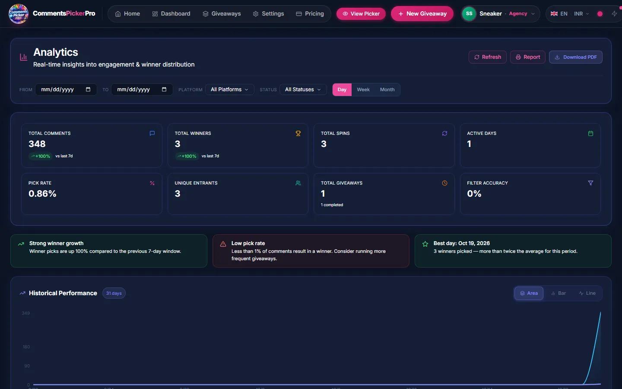Click the CommentsPickerPro logo icon
The width and height of the screenshot is (622, 389).
tap(19, 14)
